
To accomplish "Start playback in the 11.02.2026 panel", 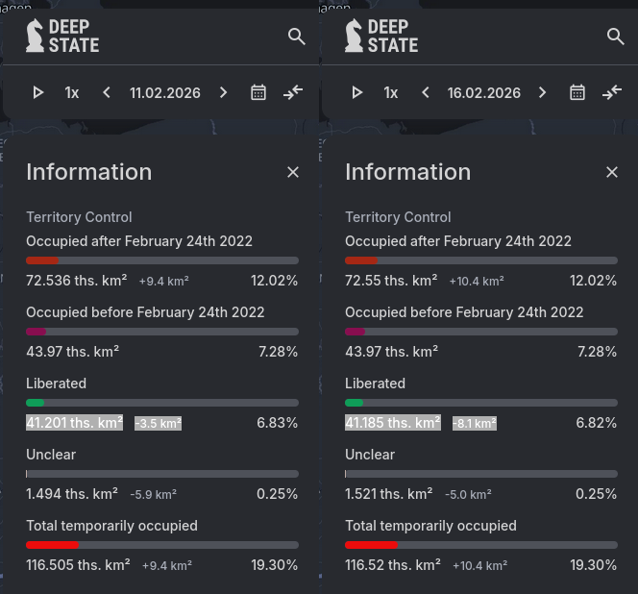I will tap(37, 93).
